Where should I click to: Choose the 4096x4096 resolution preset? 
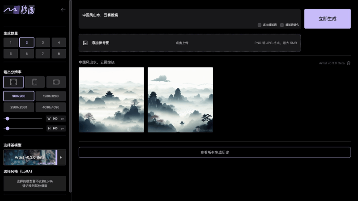(51, 107)
